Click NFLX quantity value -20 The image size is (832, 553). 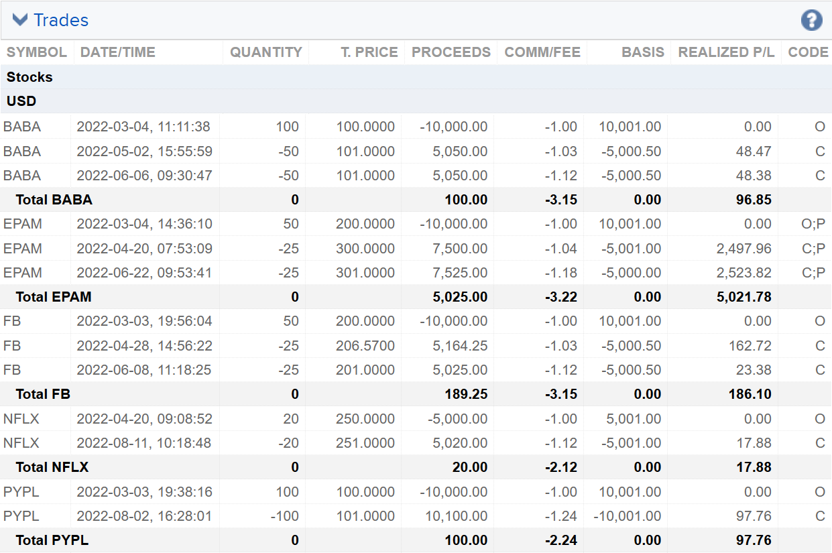point(289,443)
